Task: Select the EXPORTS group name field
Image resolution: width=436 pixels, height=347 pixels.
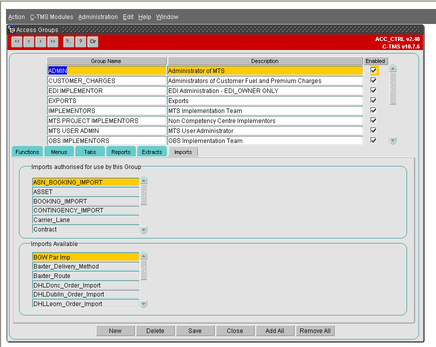Action: (107, 101)
